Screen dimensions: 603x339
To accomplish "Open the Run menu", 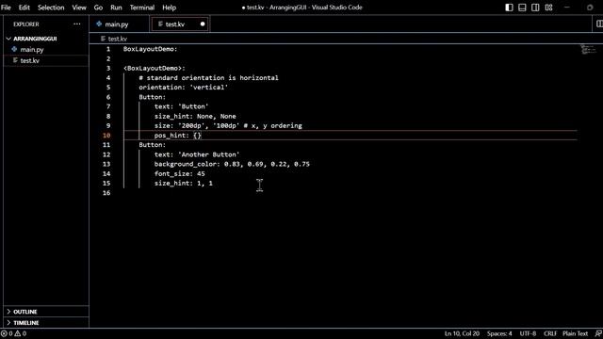I will coord(116,8).
